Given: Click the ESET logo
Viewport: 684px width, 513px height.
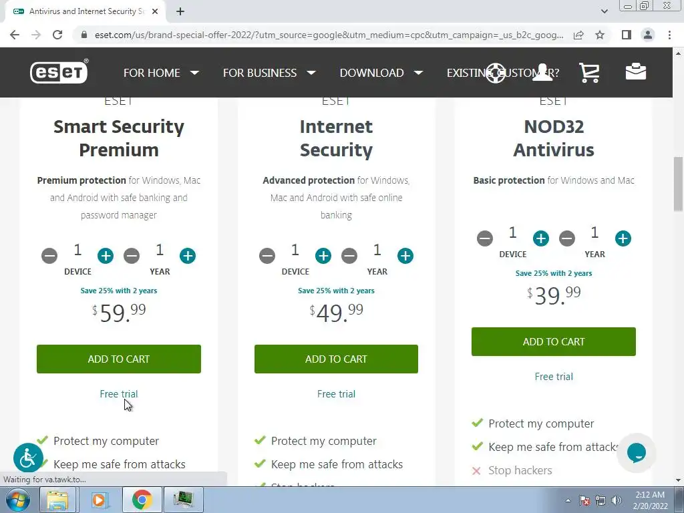Looking at the screenshot, I should 59,72.
